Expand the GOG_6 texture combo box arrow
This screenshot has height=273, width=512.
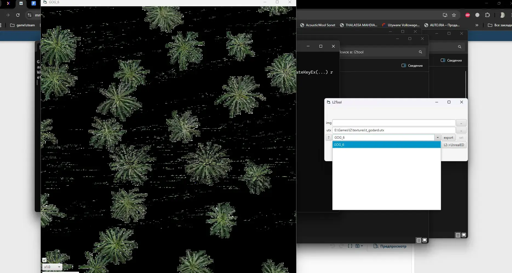pyautogui.click(x=437, y=138)
